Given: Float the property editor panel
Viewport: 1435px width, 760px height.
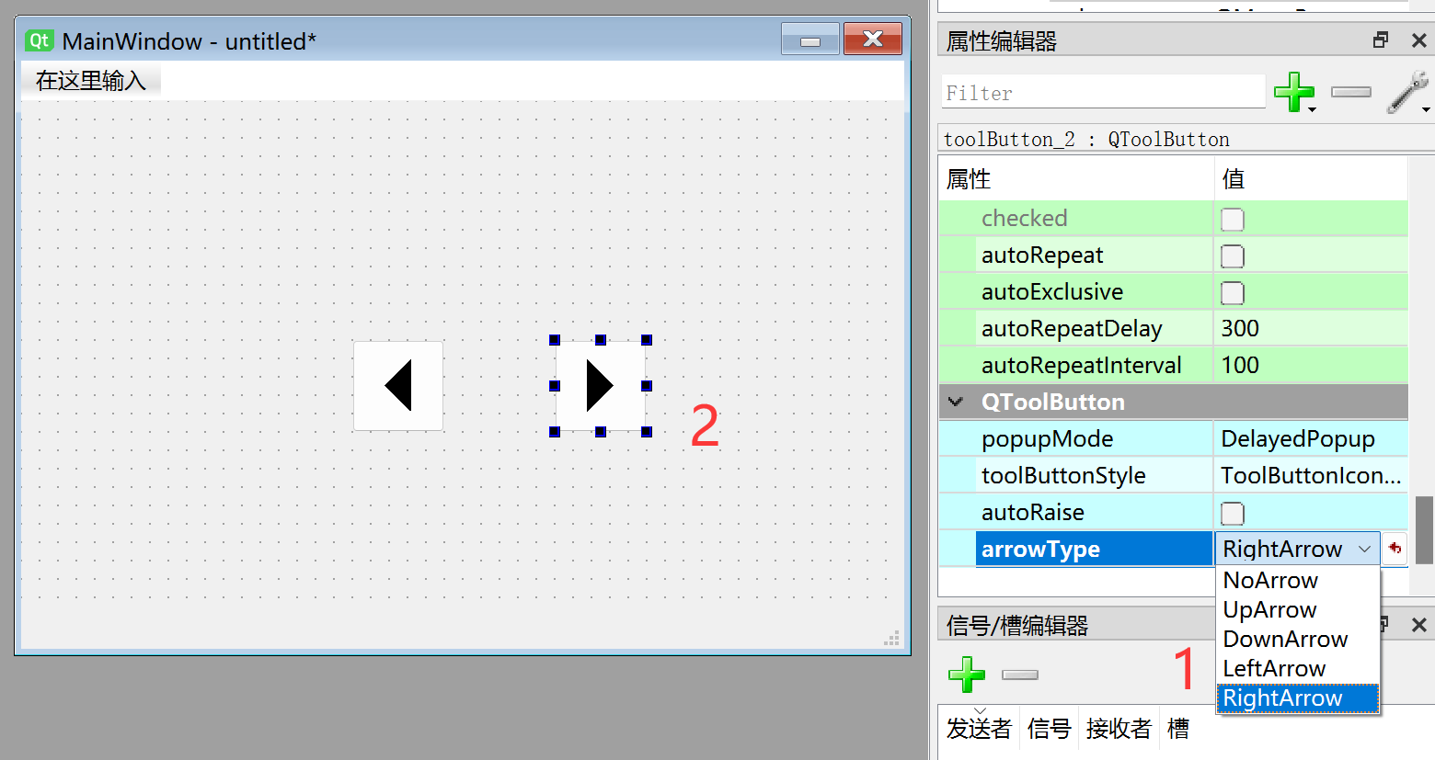Looking at the screenshot, I should tap(1381, 40).
